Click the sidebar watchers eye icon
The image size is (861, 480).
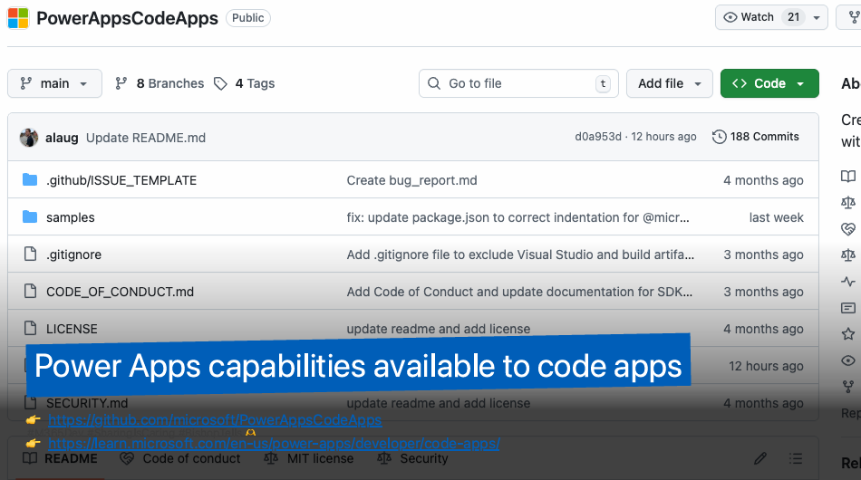(848, 360)
